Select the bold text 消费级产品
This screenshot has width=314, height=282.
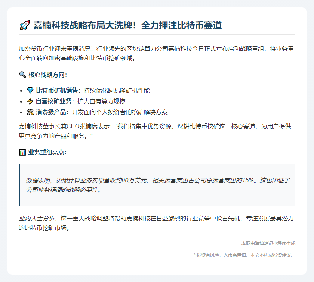point(51,112)
